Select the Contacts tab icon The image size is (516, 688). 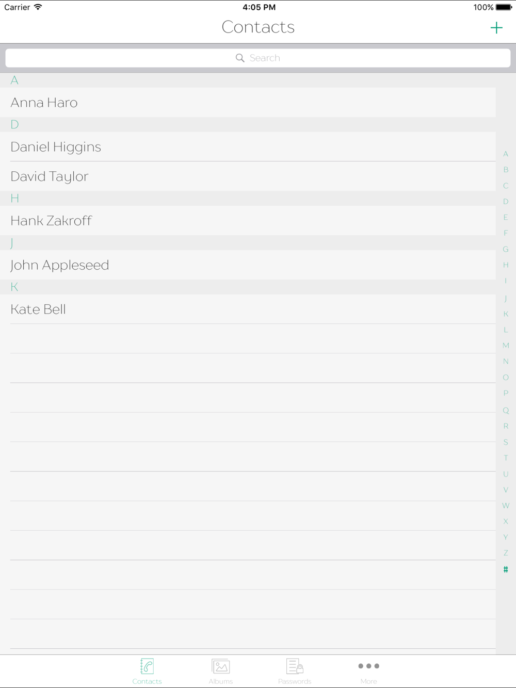[x=147, y=666]
